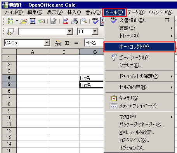The height and width of the screenshot is (153, 177).
Task: Expand the セルの内容(N) submenu
Action: pos(139,87)
